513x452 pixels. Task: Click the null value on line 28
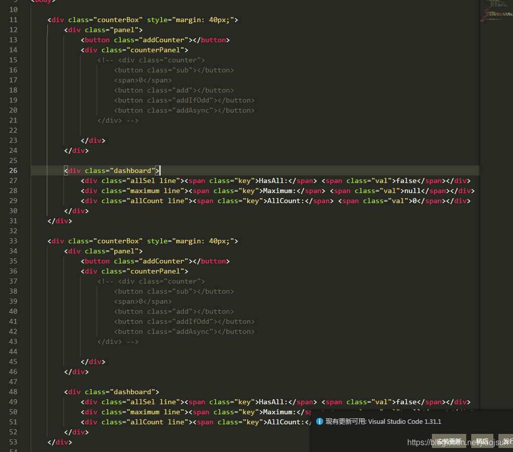tap(412, 191)
